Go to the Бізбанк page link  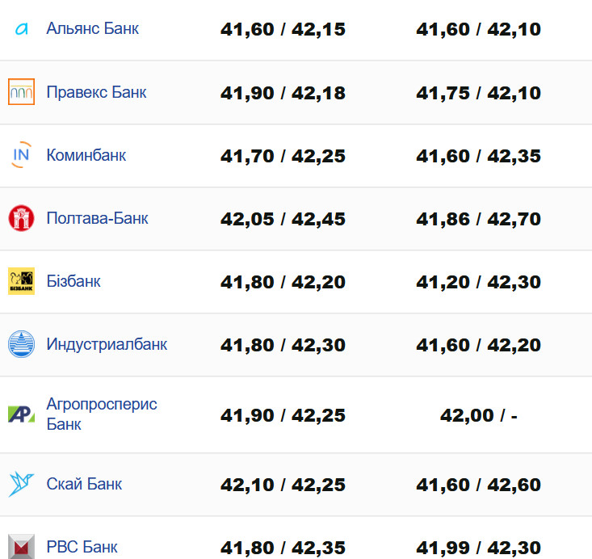click(73, 281)
